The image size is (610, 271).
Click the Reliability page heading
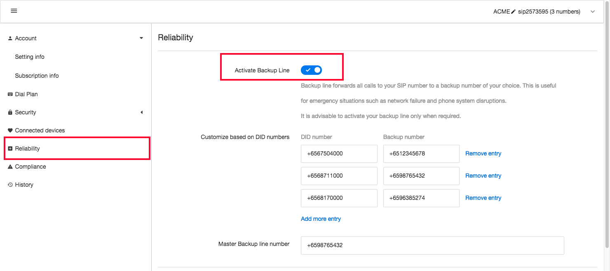pos(176,37)
